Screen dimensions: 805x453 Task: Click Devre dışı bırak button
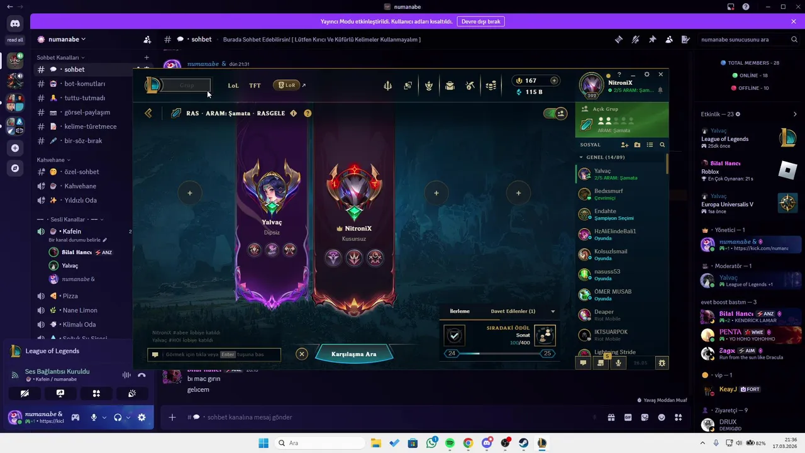point(480,21)
